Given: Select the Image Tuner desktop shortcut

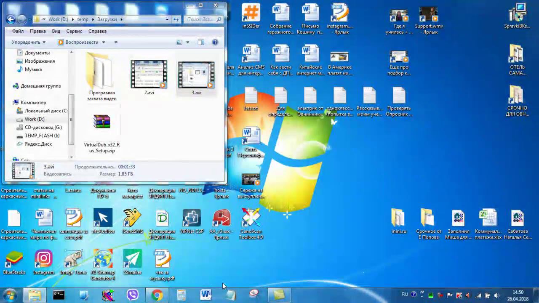Looking at the screenshot, I should point(73,263).
